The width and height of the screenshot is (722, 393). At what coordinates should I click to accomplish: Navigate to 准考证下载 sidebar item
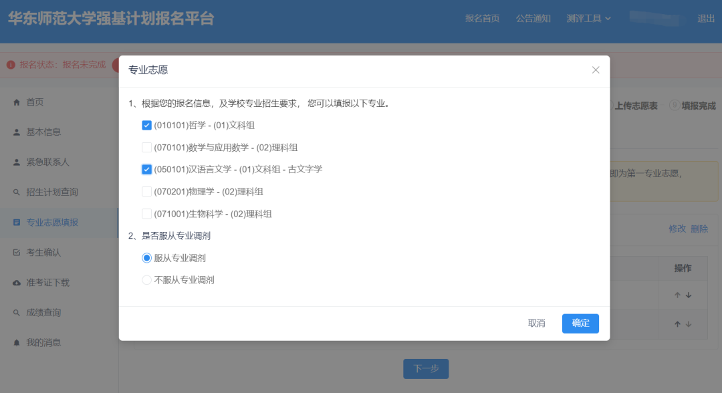[47, 283]
